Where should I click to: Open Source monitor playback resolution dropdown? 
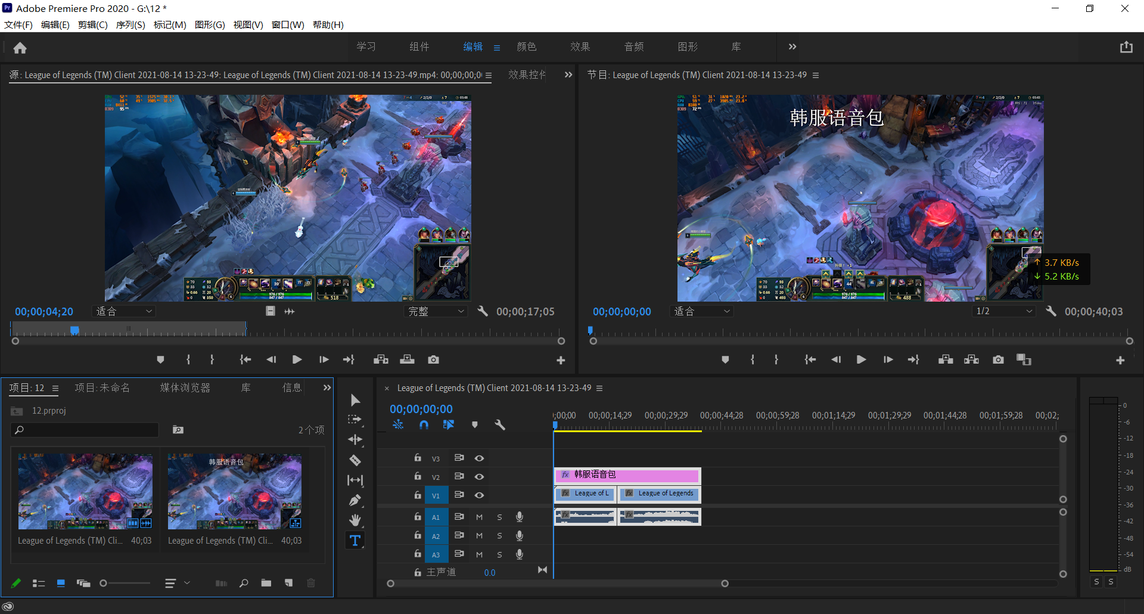[436, 311]
